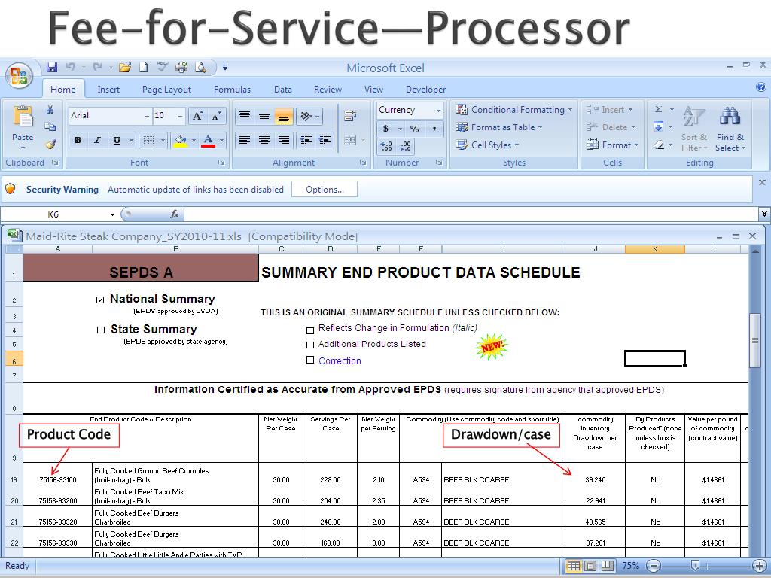Open the Developer tab
Image resolution: width=771 pixels, height=578 pixels.
(426, 90)
